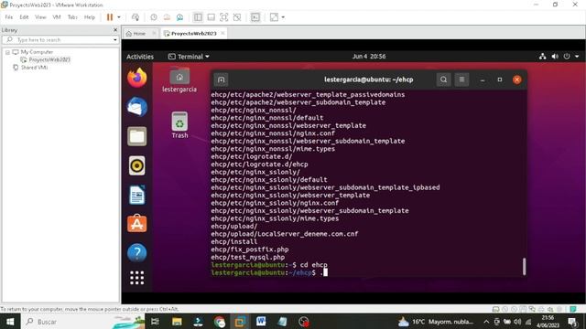This screenshot has height=329, width=586.
Task: Open the weather widget showing 16°C
Action: 436,322
